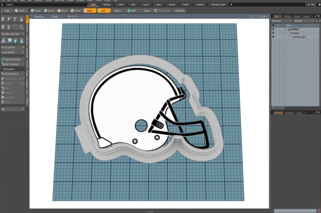Open the Layouts menu

pos(9,4)
